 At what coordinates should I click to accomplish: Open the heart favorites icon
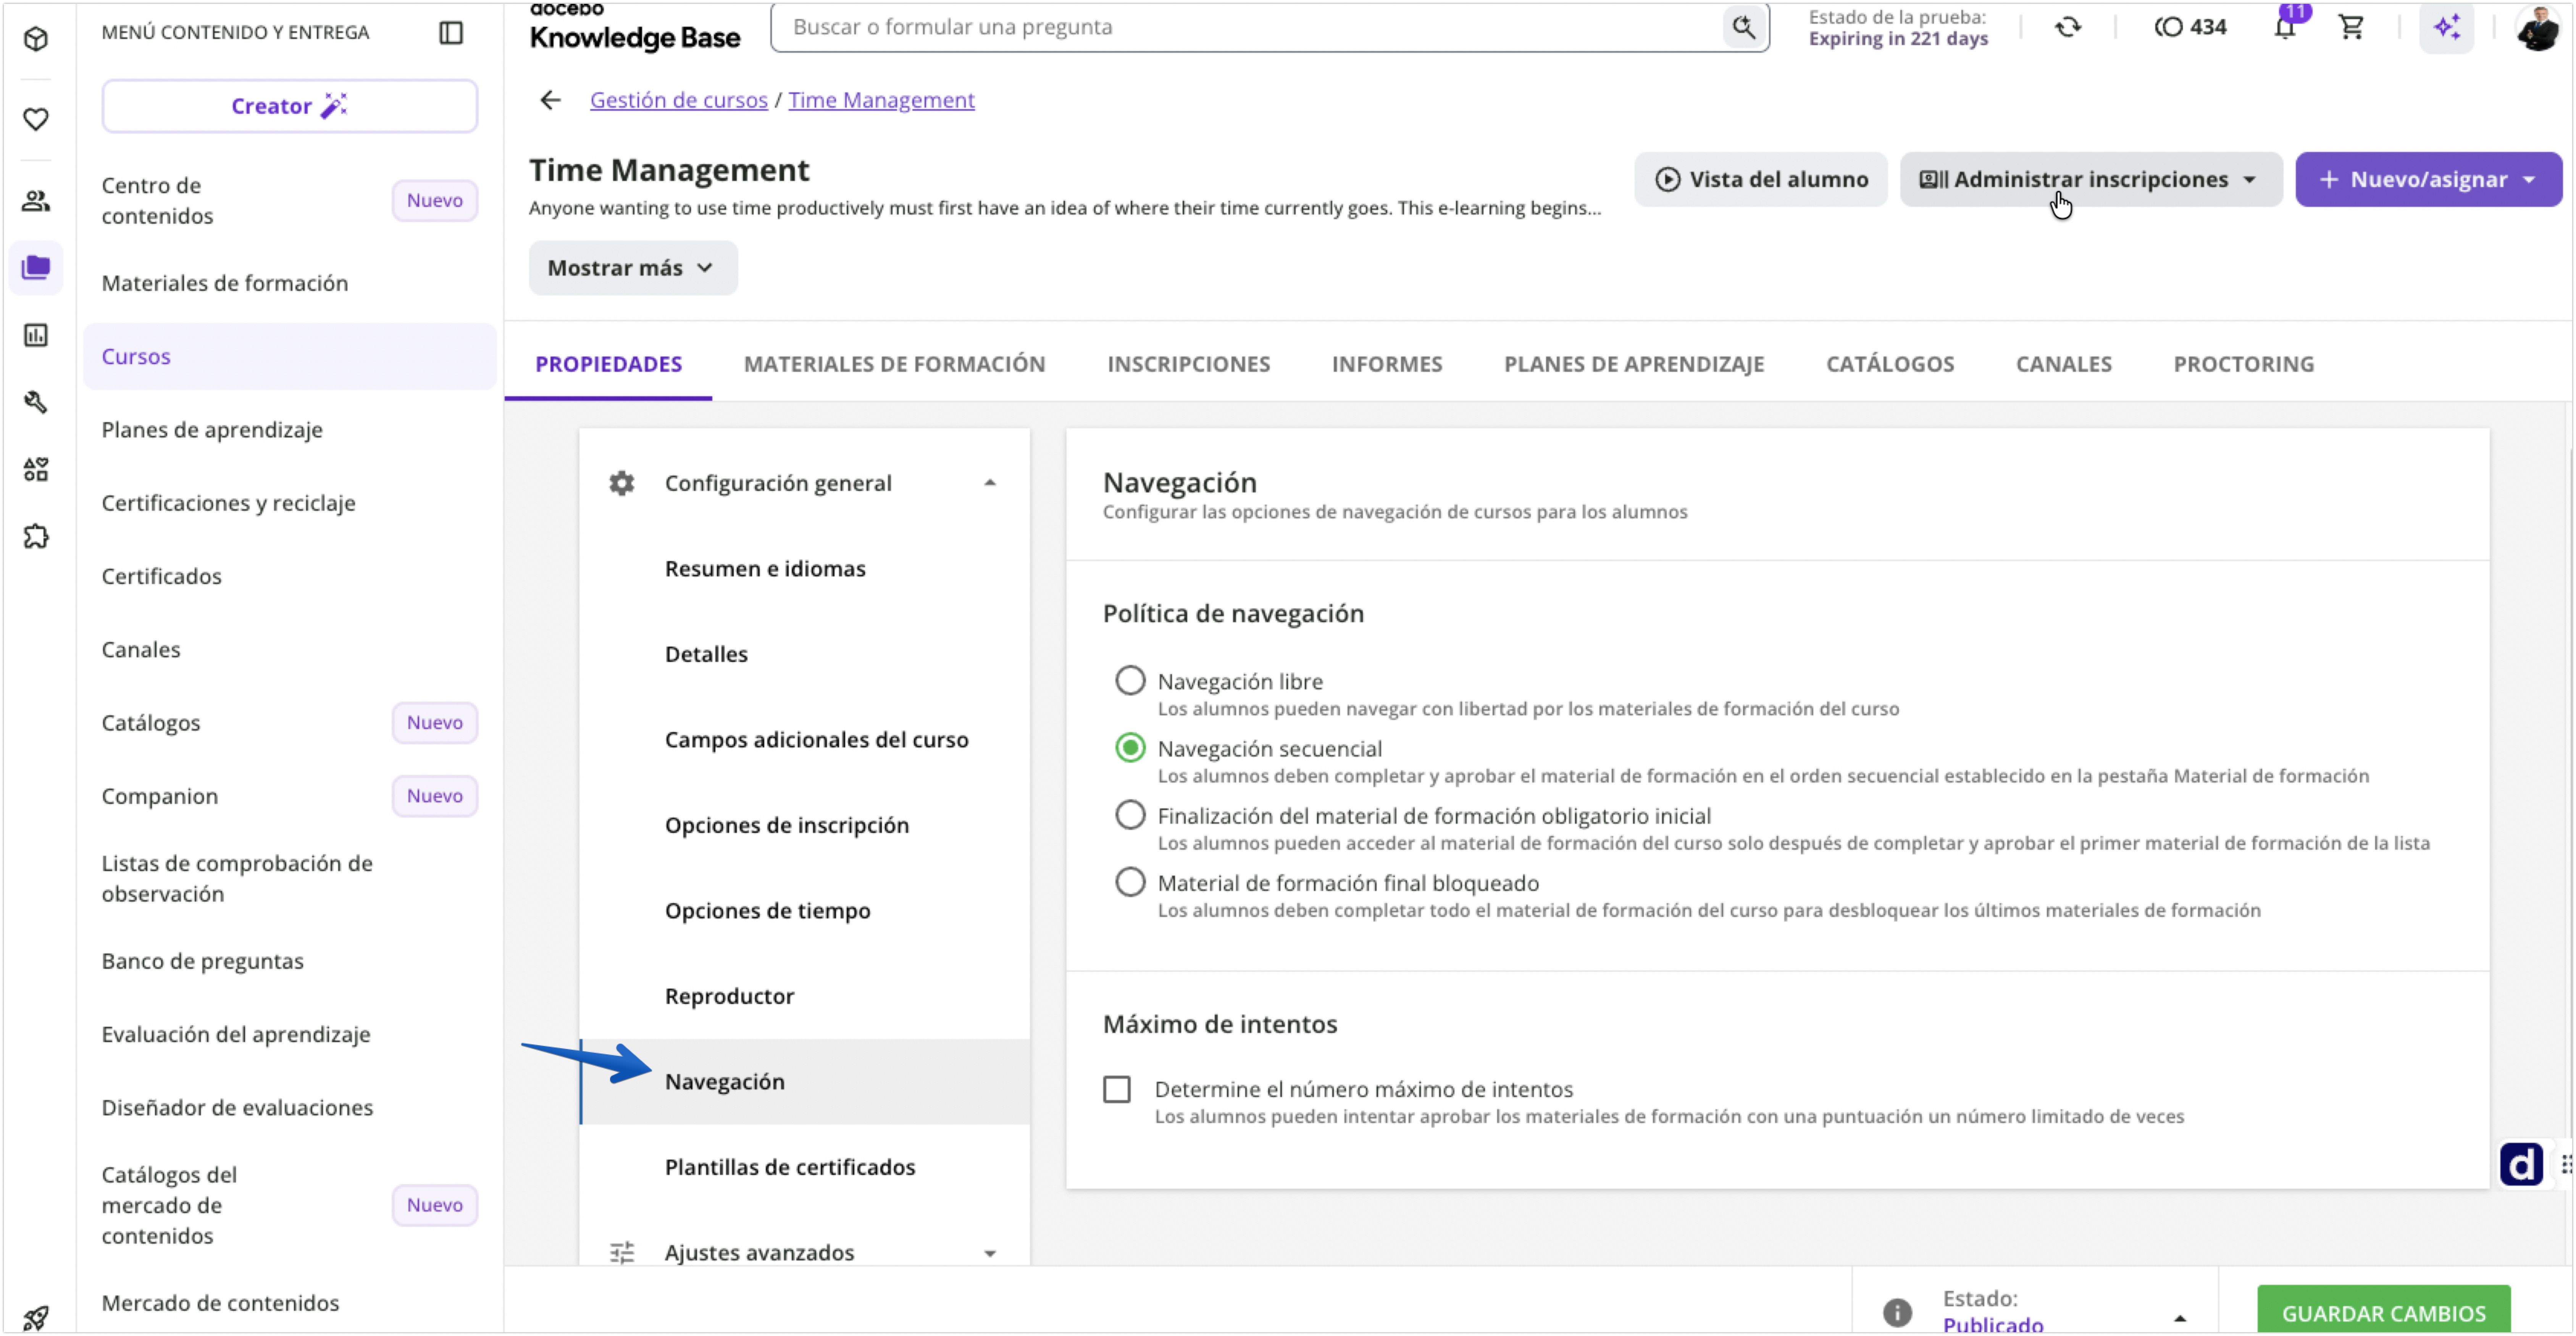36,119
